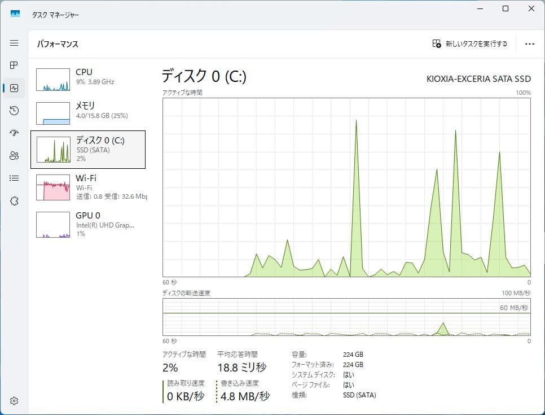The height and width of the screenshot is (415, 545).
Task: Open the Processes page icon in sidebar
Action: click(x=14, y=65)
